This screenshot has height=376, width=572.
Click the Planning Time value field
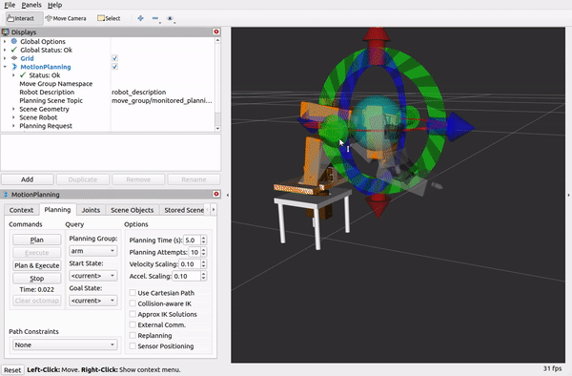(x=192, y=240)
